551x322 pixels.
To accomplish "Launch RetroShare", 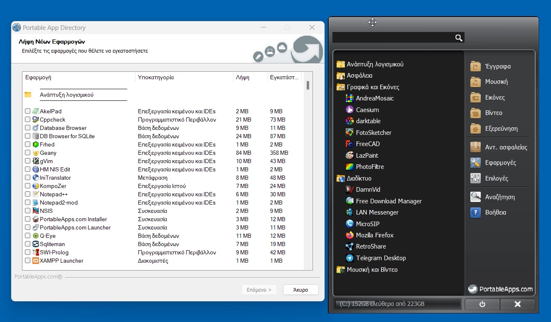I will (366, 246).
